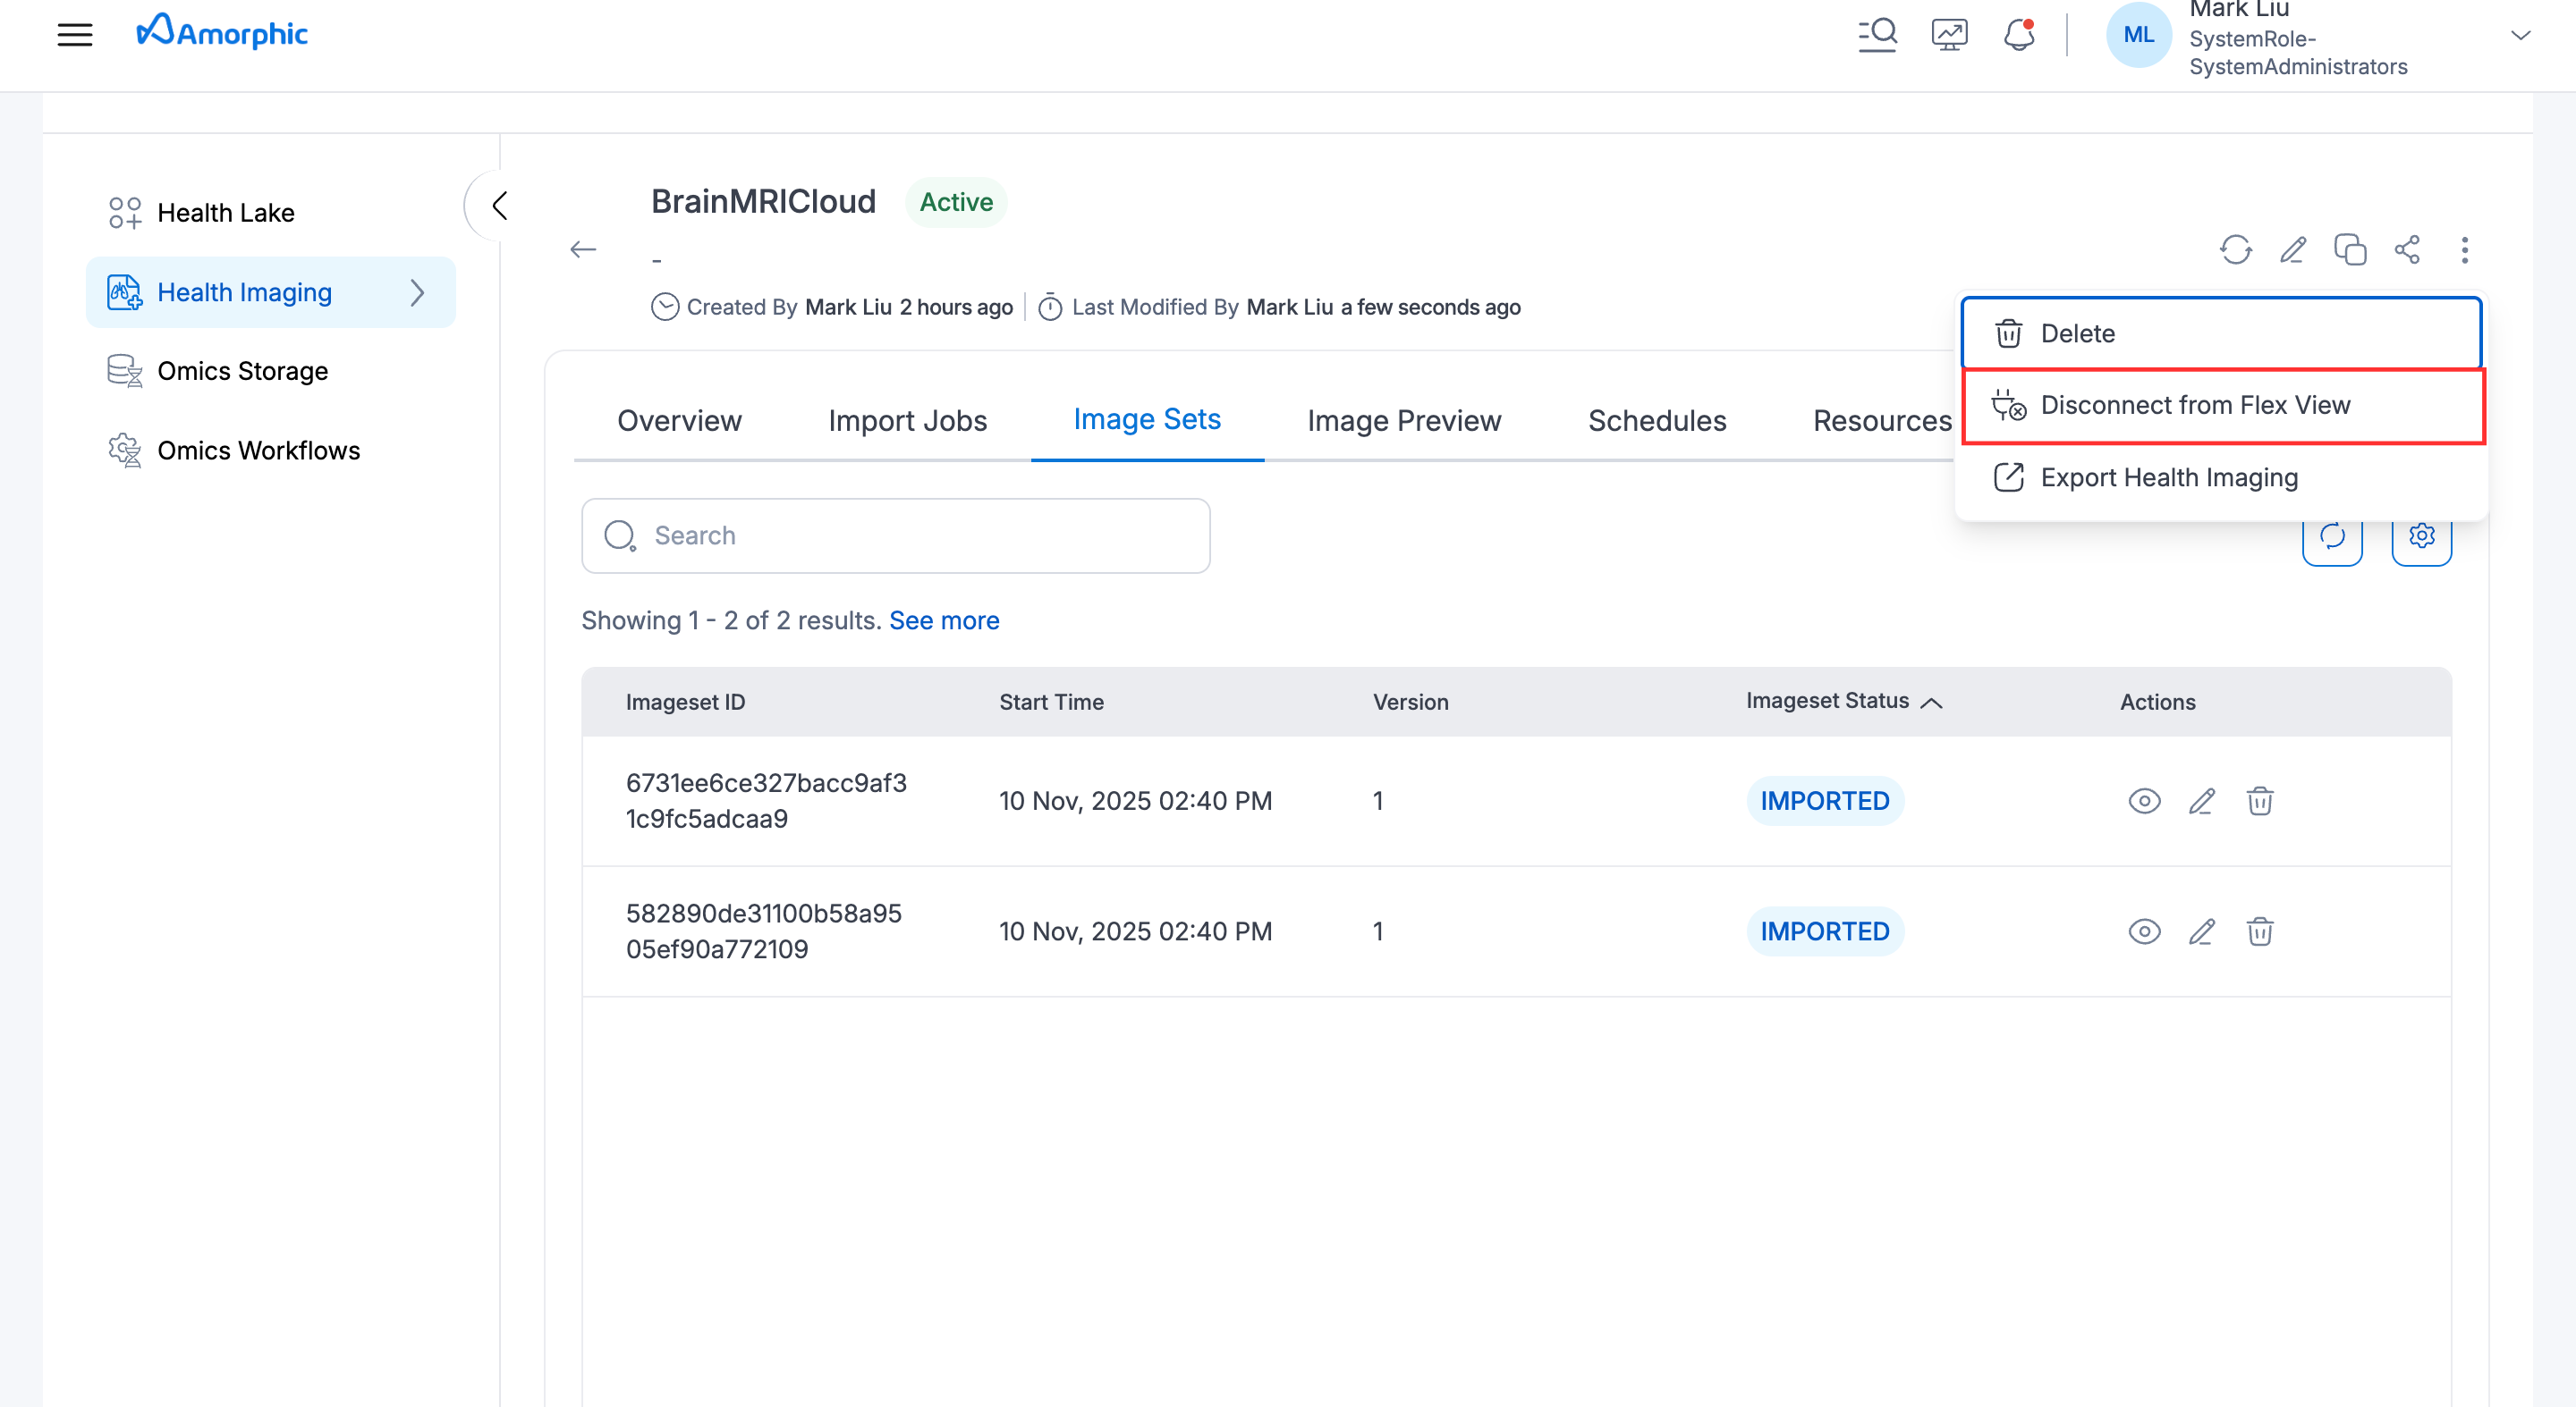Expand Health Imaging sidebar chevron
This screenshot has width=2576, height=1407.
coord(417,293)
